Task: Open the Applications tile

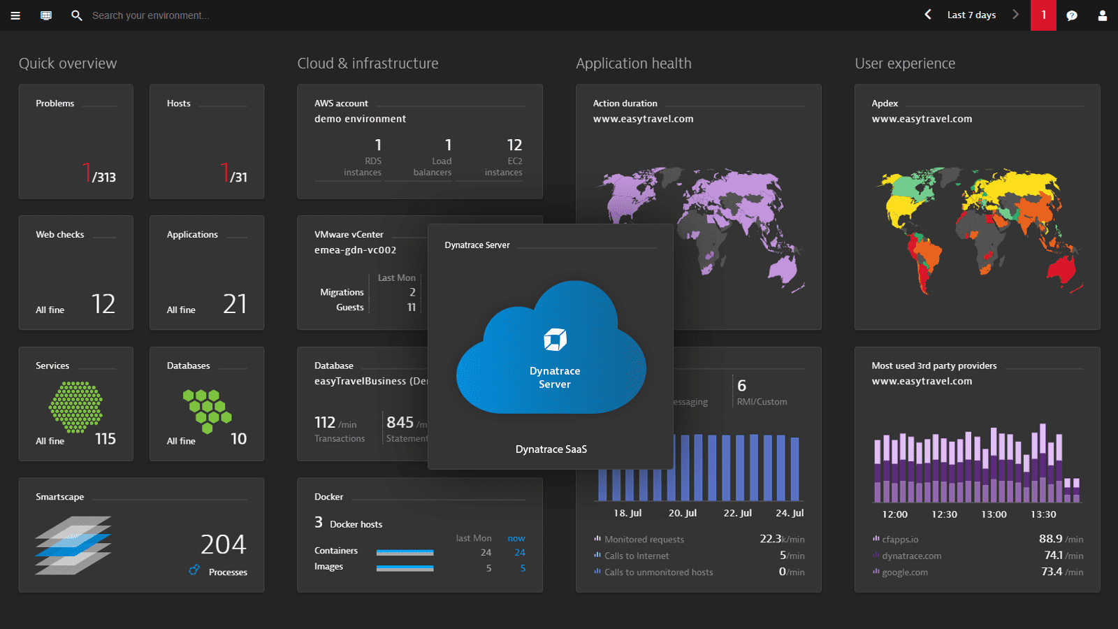Action: coord(207,273)
